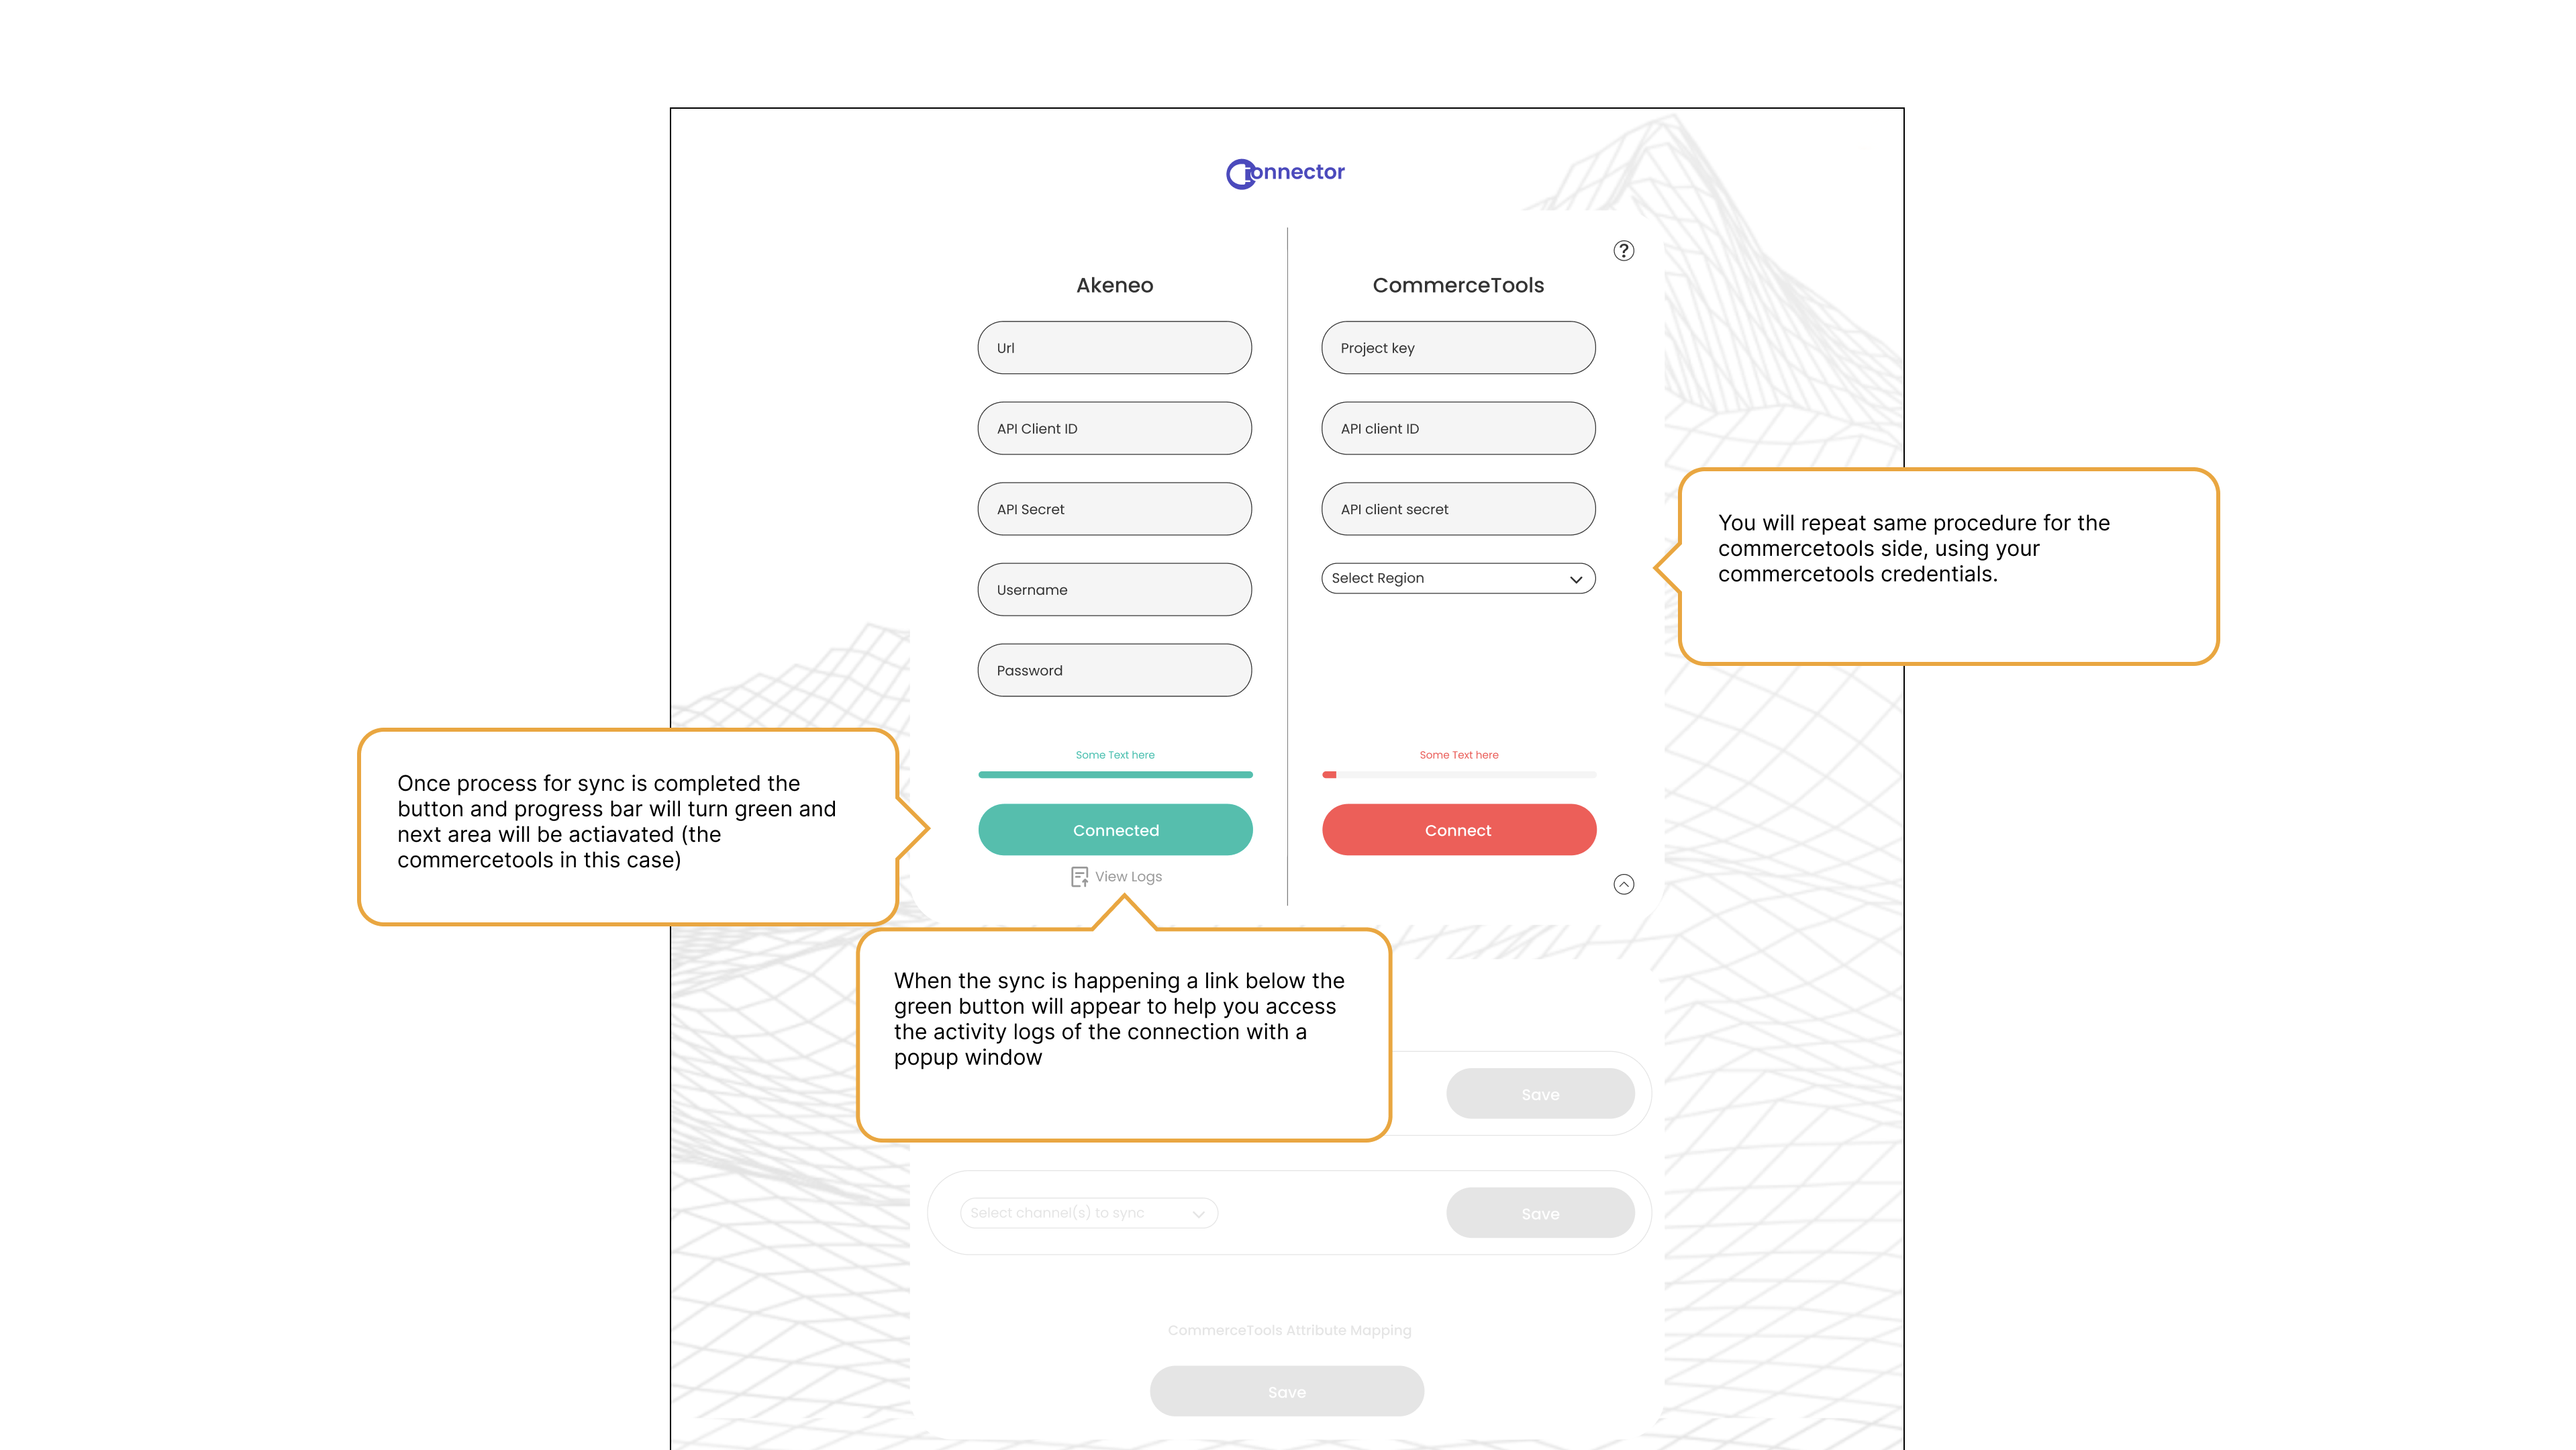Select the CommerceTools API client ID field

(1458, 429)
